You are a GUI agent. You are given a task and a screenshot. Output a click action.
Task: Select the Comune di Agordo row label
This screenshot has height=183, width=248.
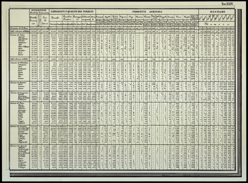tap(19, 146)
